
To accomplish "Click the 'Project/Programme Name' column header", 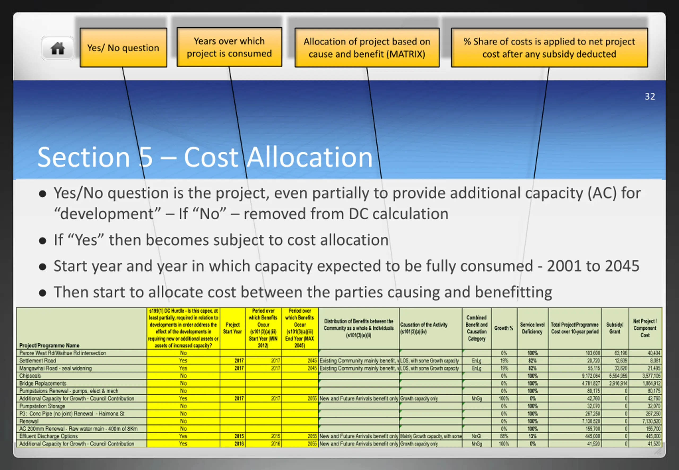I will click(49, 345).
